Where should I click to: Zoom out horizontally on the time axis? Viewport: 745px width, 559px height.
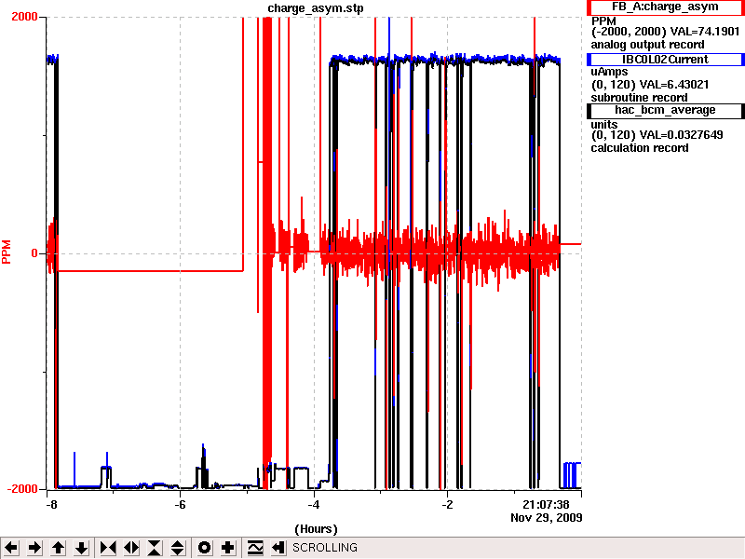131,548
